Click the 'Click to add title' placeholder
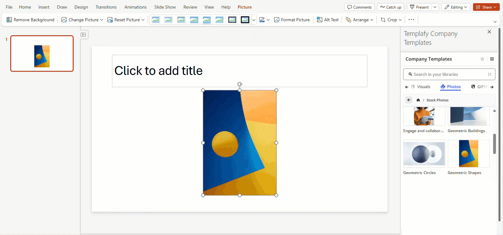 240,71
